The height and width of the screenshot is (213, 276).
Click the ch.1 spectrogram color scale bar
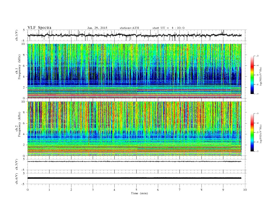coord(252,75)
